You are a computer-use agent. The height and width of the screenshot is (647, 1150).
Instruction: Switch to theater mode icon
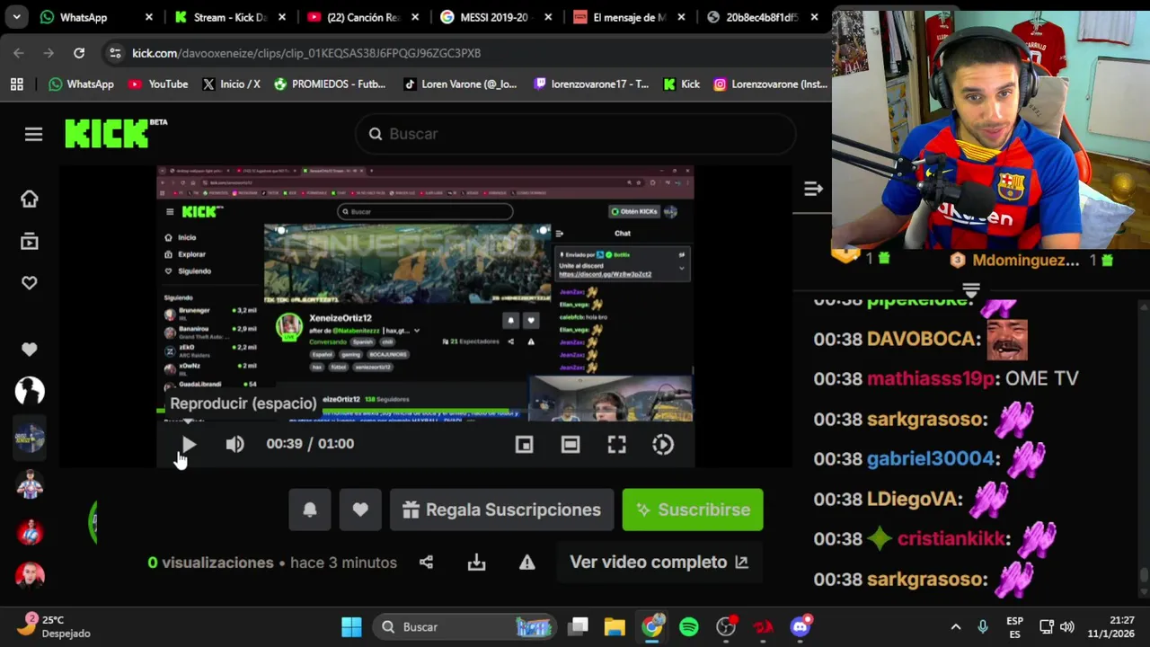(571, 444)
